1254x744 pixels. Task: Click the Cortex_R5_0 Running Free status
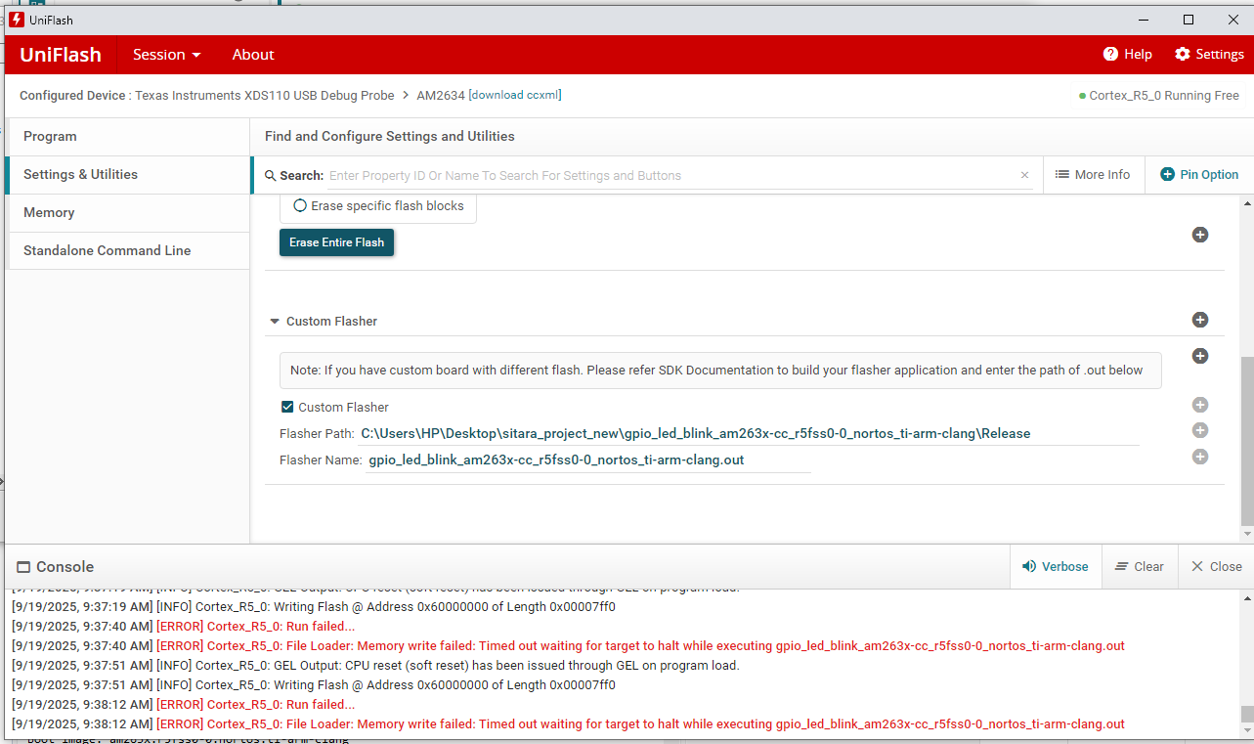[1159, 96]
